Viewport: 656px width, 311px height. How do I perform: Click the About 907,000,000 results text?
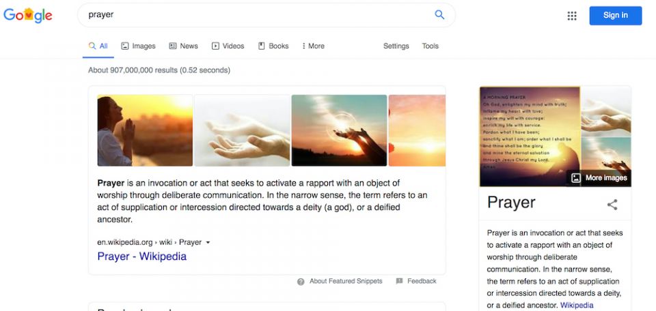(159, 70)
